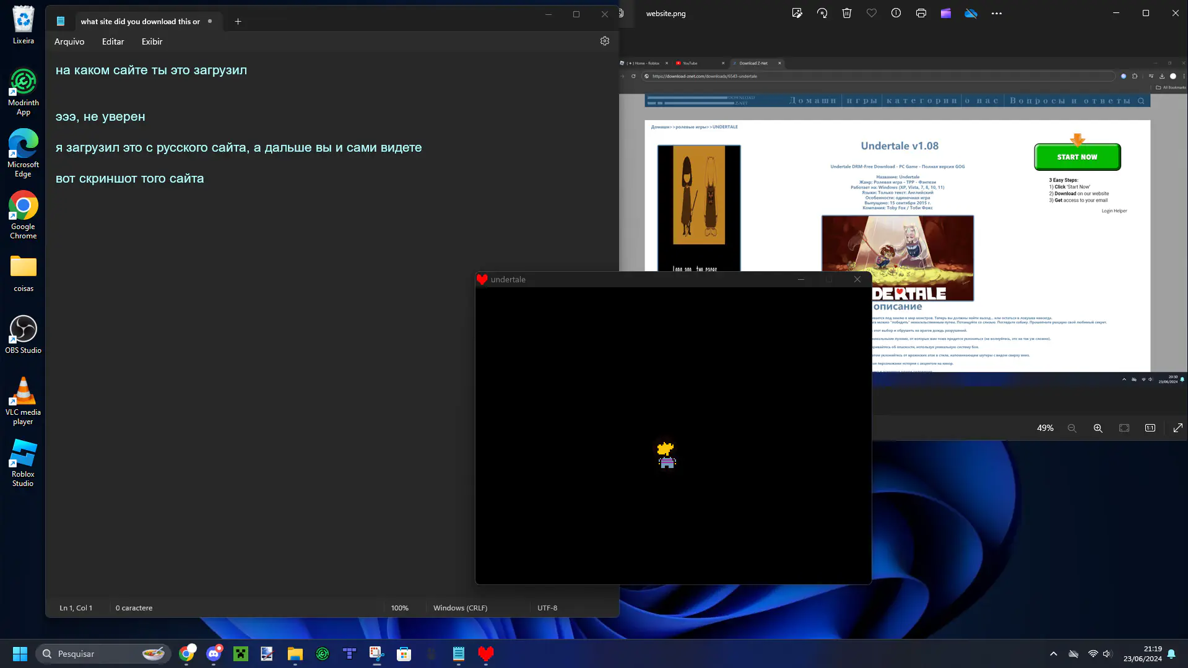The image size is (1188, 668).
Task: Zoom in the image in Photos
Action: [x=1098, y=428]
